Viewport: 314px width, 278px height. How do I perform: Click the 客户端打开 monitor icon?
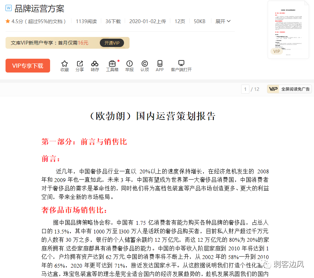(x=181, y=63)
